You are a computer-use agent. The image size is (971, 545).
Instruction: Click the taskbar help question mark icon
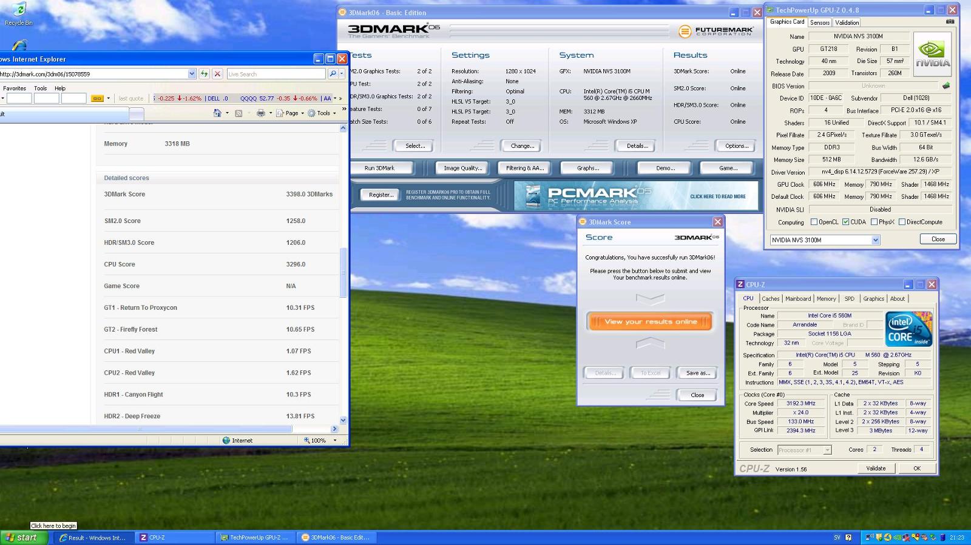pyautogui.click(x=848, y=537)
